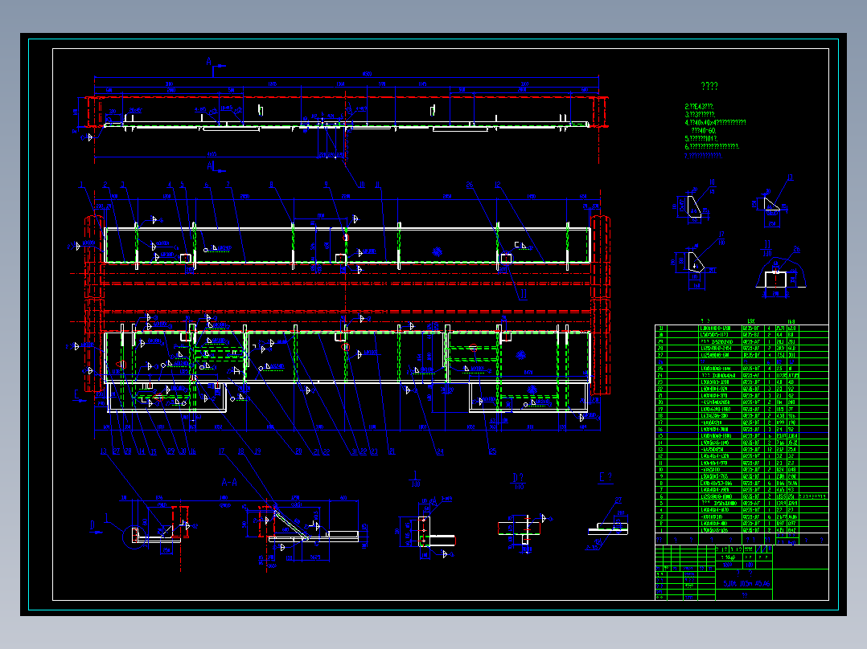Select the E? detail drawing with callout 27
This screenshot has width=867, height=649.
pyautogui.click(x=607, y=525)
